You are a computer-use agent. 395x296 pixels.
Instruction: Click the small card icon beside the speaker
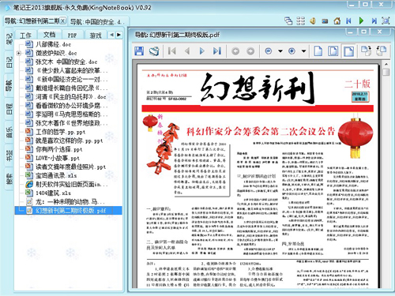(325, 21)
